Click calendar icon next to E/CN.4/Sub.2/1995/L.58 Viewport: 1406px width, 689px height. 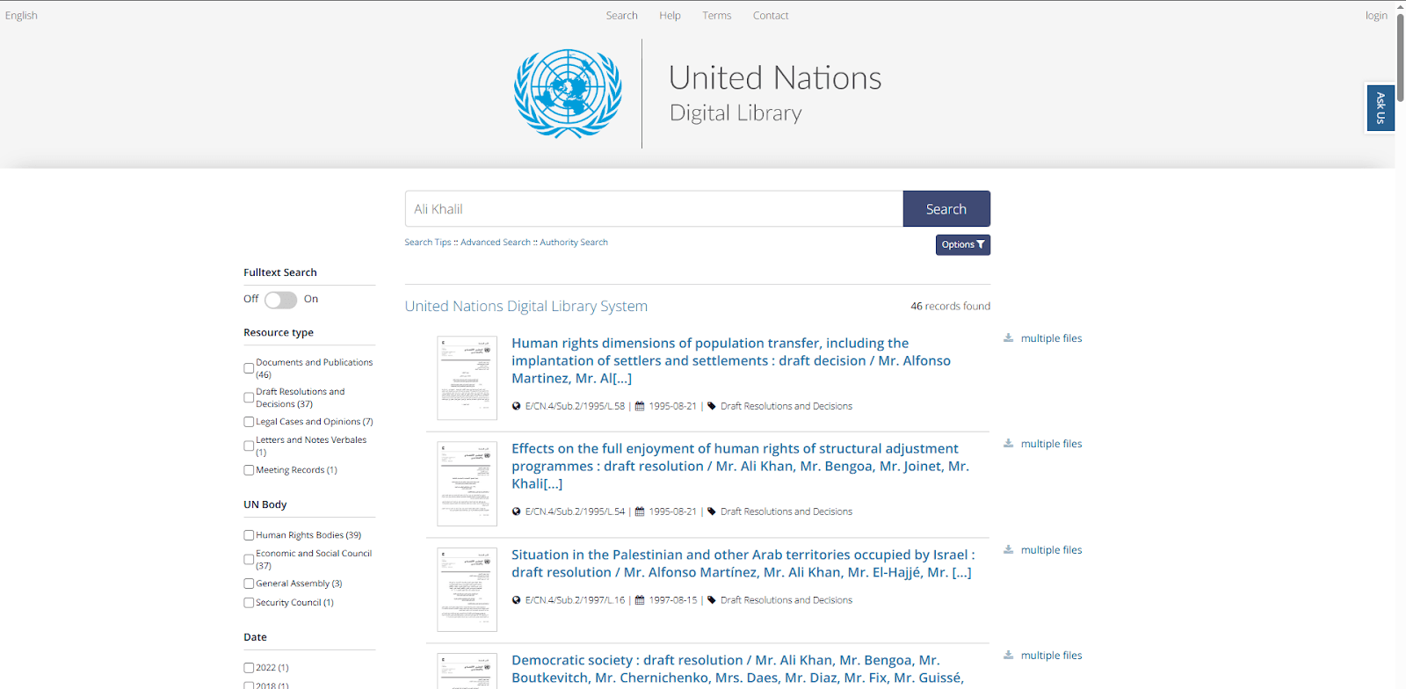pos(640,406)
